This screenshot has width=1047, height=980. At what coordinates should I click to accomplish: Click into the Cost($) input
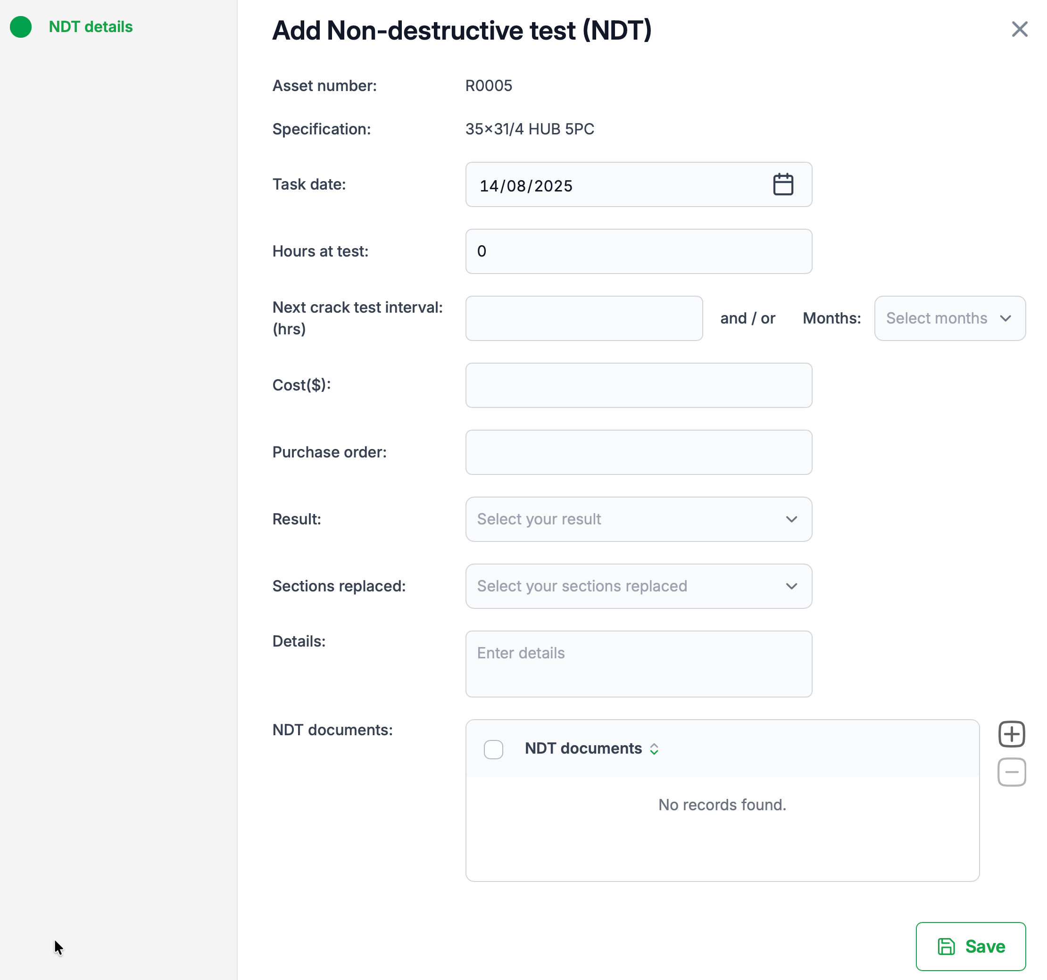(x=638, y=385)
